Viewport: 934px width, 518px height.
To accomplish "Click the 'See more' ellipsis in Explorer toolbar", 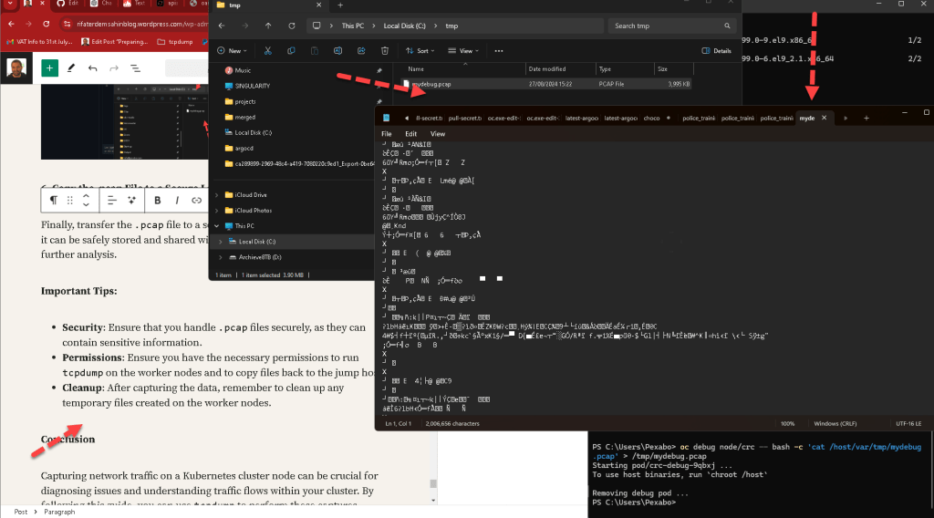I will (499, 50).
